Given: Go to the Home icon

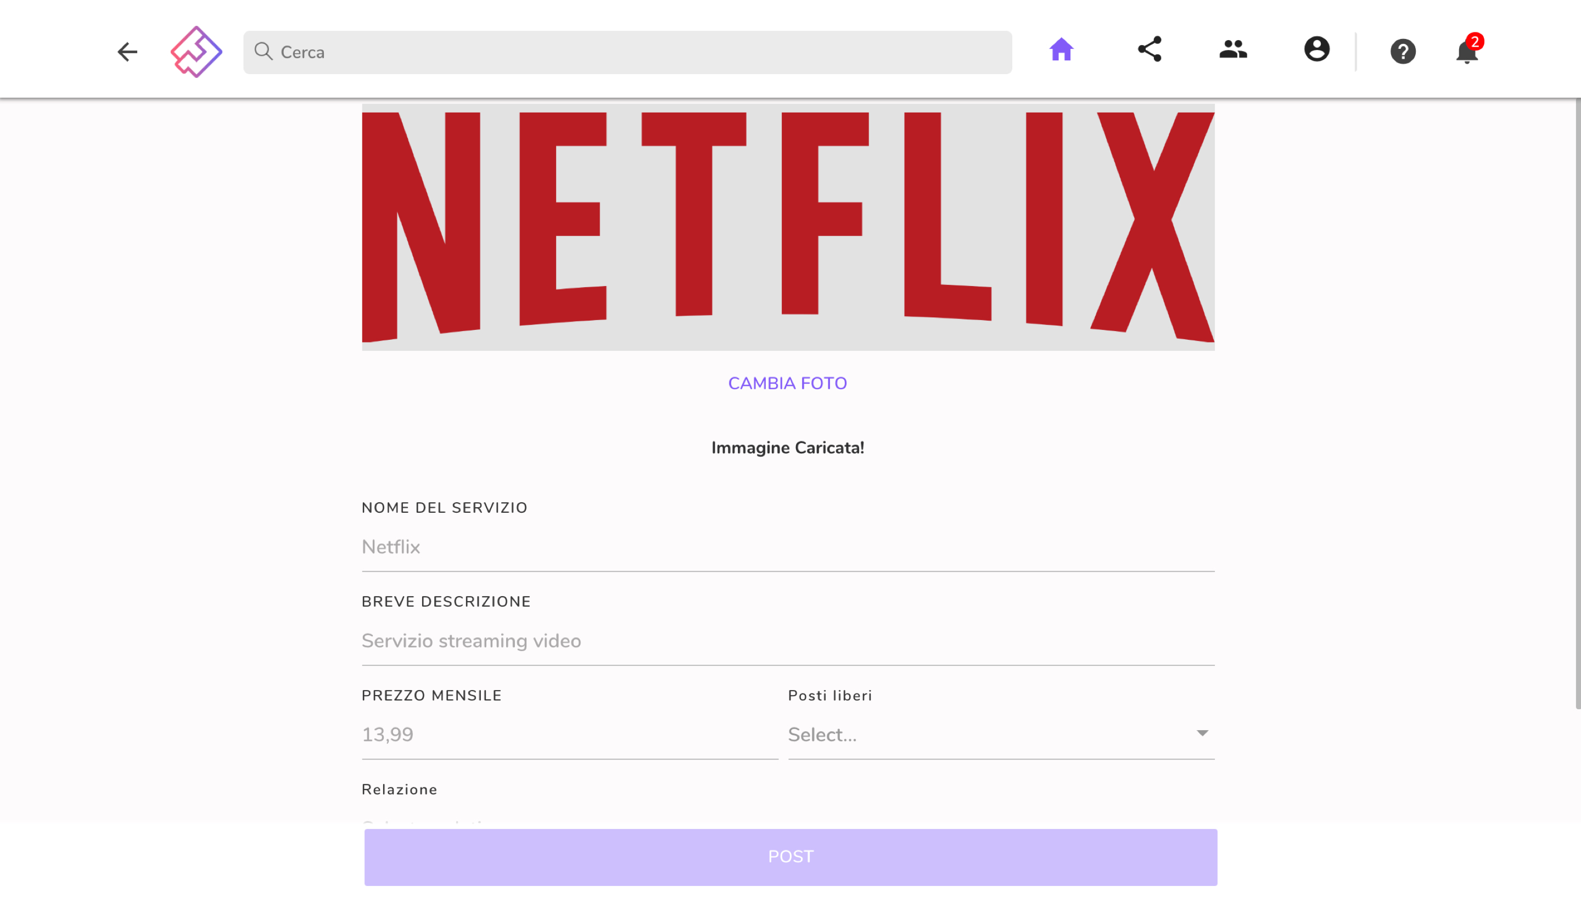Looking at the screenshot, I should click(x=1061, y=49).
